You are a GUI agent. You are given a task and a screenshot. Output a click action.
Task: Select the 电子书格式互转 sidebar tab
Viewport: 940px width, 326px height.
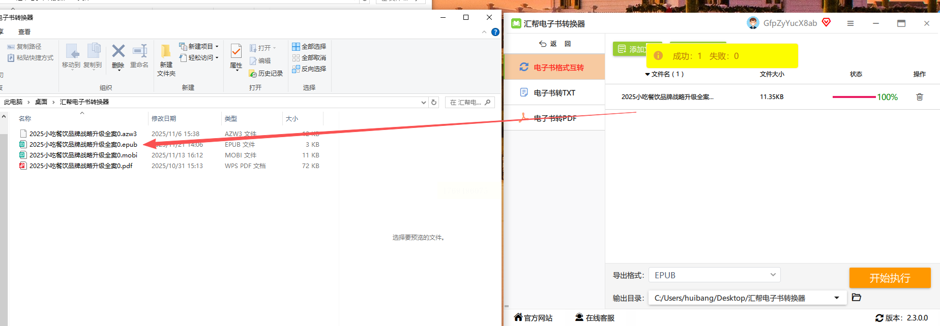coord(554,67)
